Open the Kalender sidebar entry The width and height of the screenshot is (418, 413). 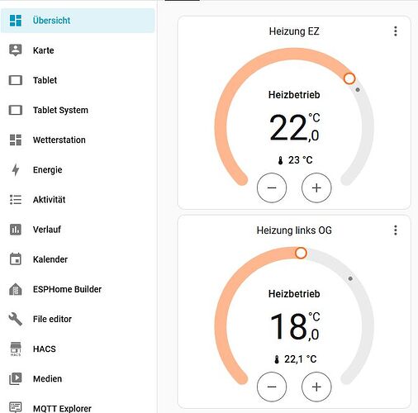tap(78, 259)
